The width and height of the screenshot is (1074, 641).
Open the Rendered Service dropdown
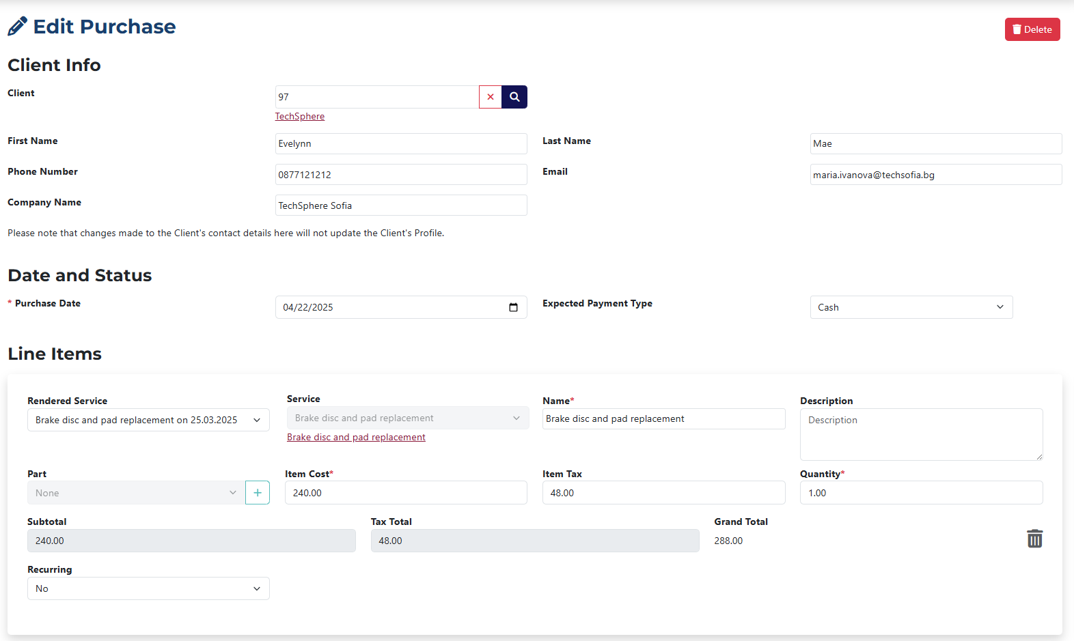[148, 420]
